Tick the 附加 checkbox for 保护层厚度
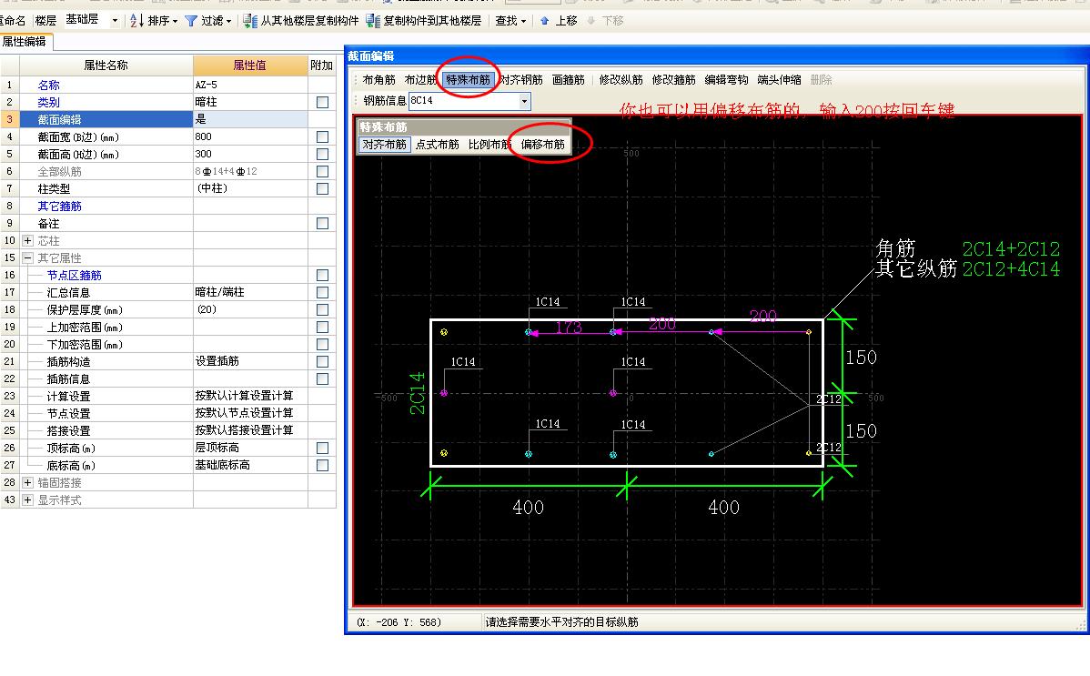1090x676 pixels. click(x=323, y=309)
